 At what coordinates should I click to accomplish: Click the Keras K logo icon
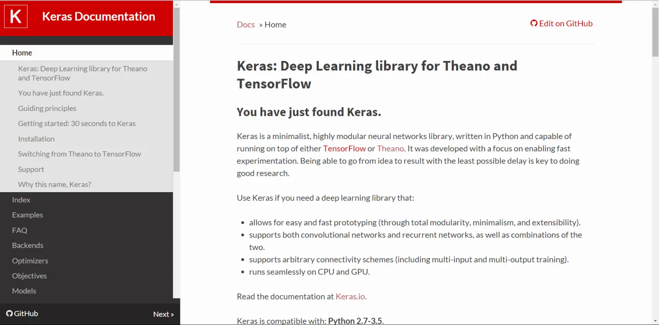[x=16, y=17]
